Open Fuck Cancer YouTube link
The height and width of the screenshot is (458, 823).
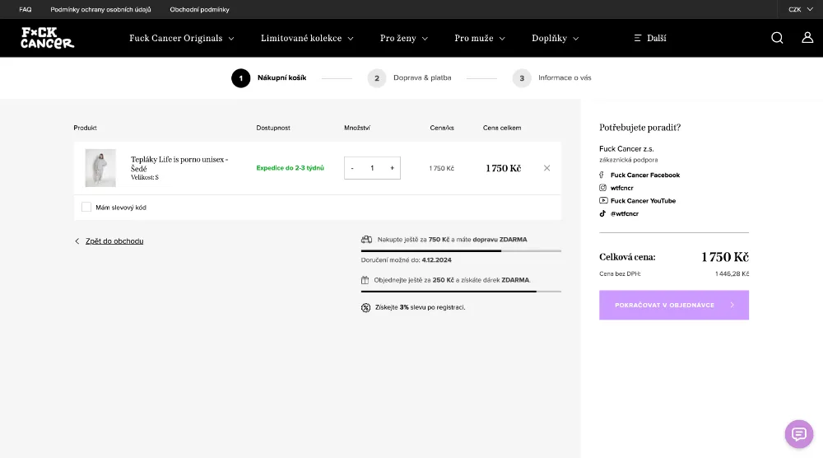pos(643,201)
